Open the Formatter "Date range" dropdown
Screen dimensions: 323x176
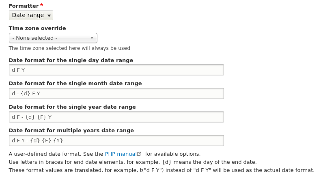click(31, 15)
